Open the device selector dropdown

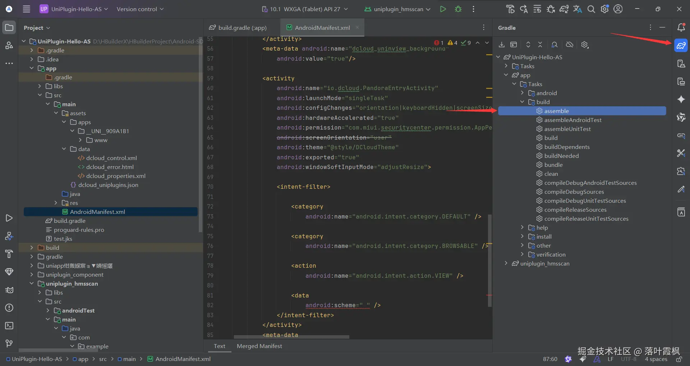tap(305, 9)
